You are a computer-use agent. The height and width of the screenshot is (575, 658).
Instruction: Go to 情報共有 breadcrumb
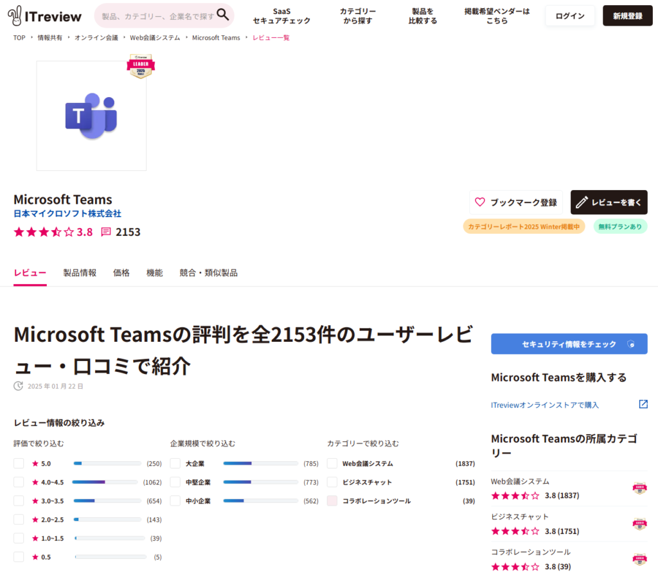coord(50,38)
